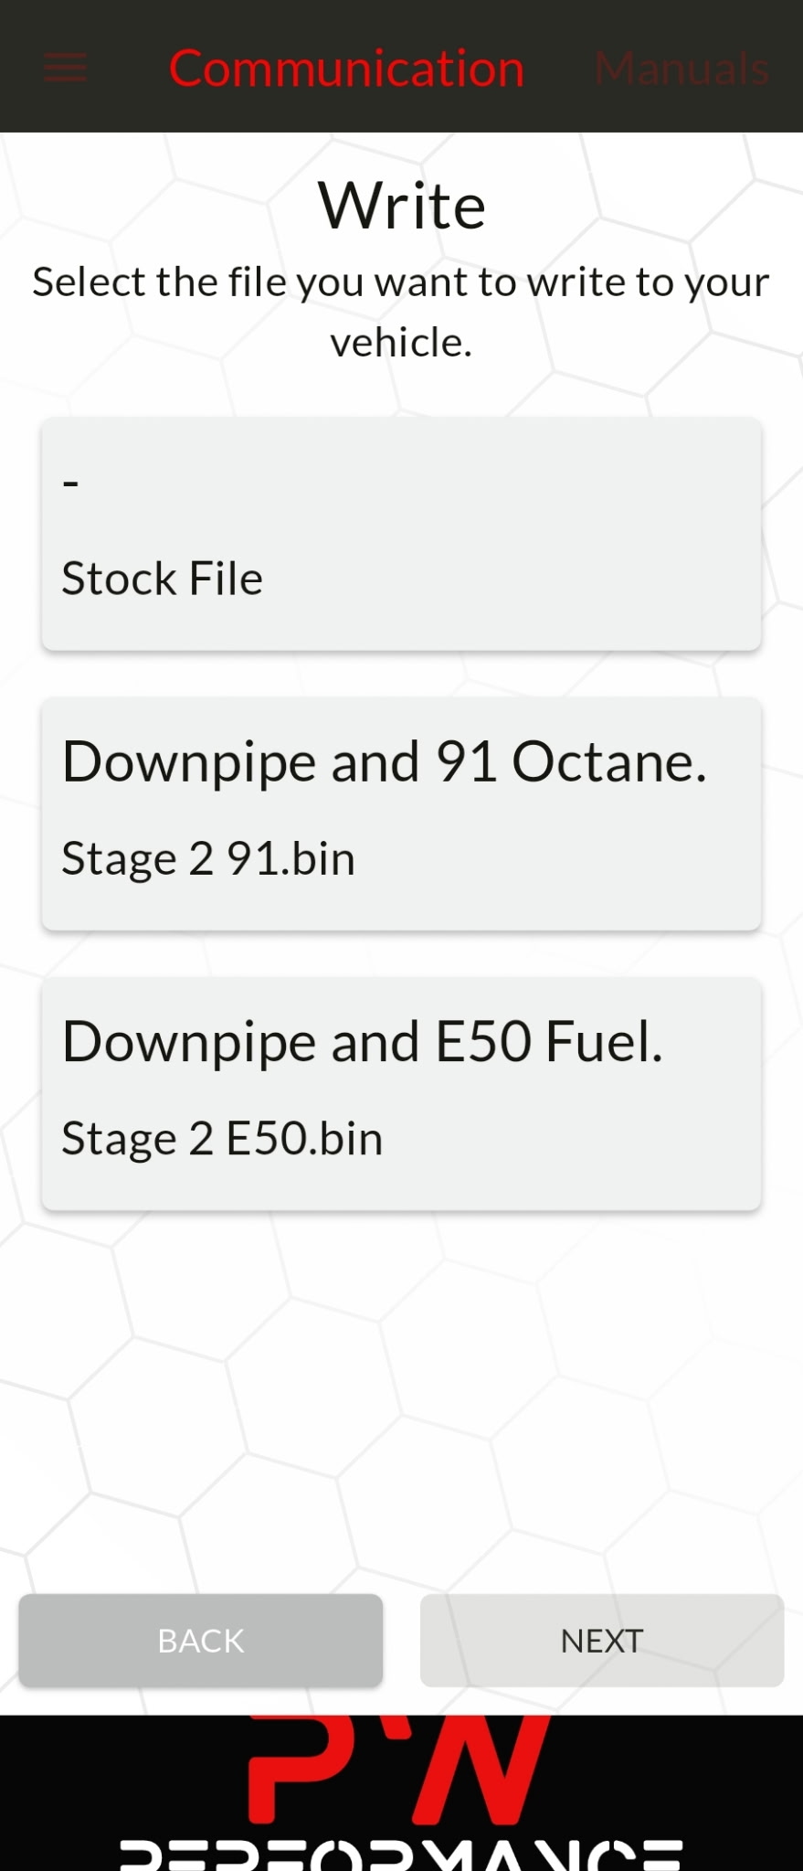
Task: Click the PERFORMANCE wordmark text
Action: coord(401,1855)
